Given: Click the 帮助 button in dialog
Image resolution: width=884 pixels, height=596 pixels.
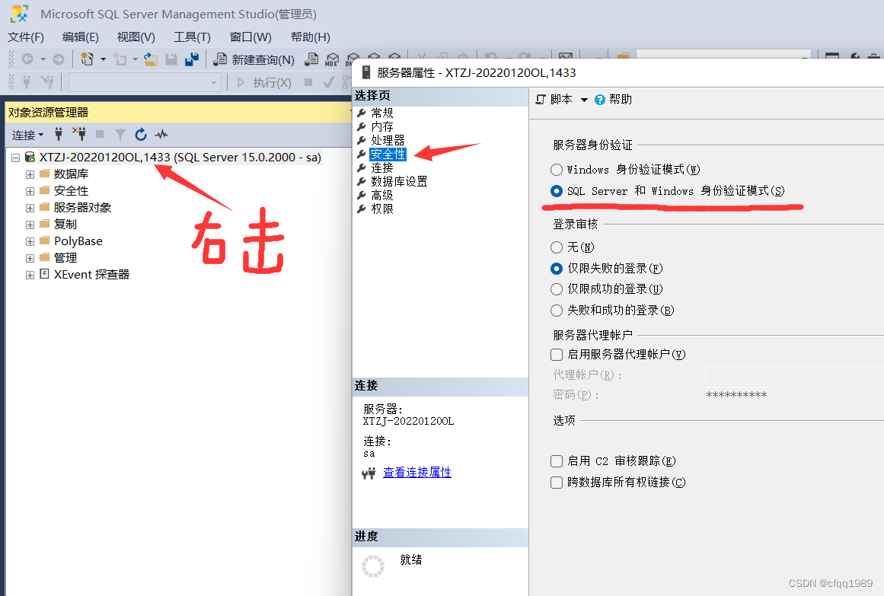Looking at the screenshot, I should point(614,99).
